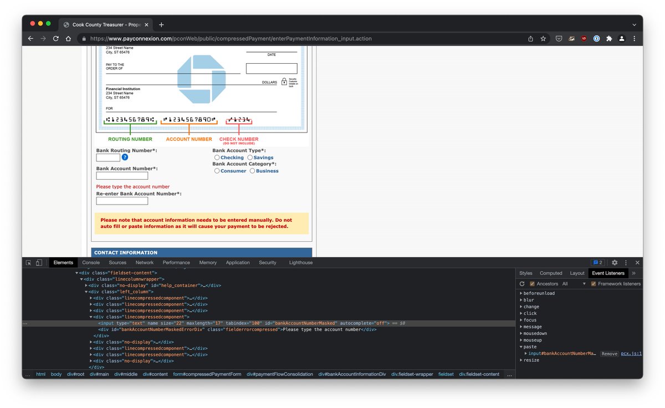Click the share icon in address bar
The image size is (665, 408).
click(530, 39)
